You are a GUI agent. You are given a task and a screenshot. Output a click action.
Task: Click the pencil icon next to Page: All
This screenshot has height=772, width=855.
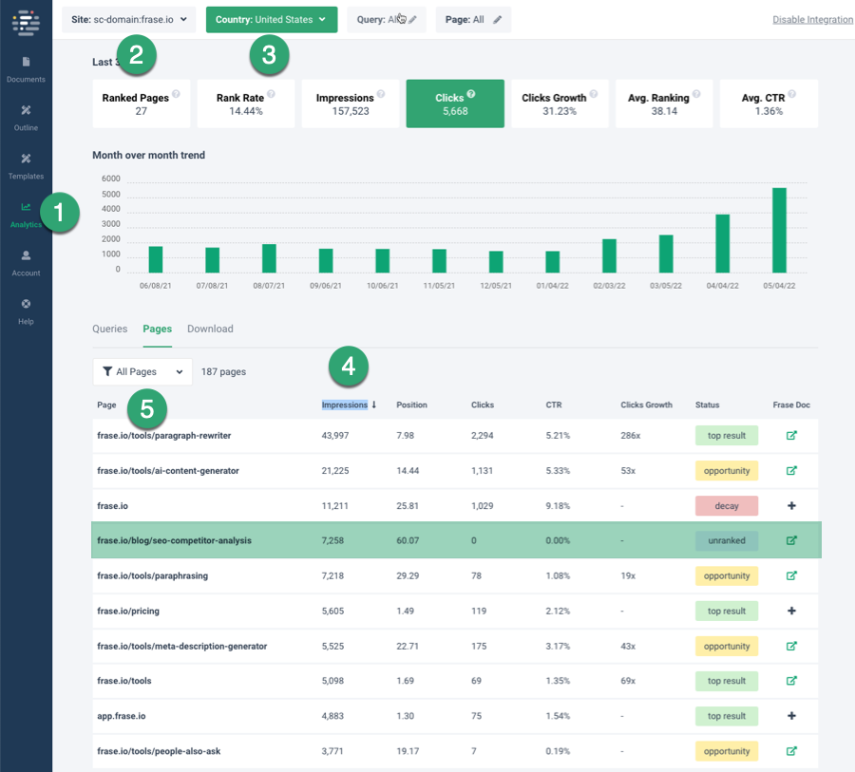[x=497, y=20]
